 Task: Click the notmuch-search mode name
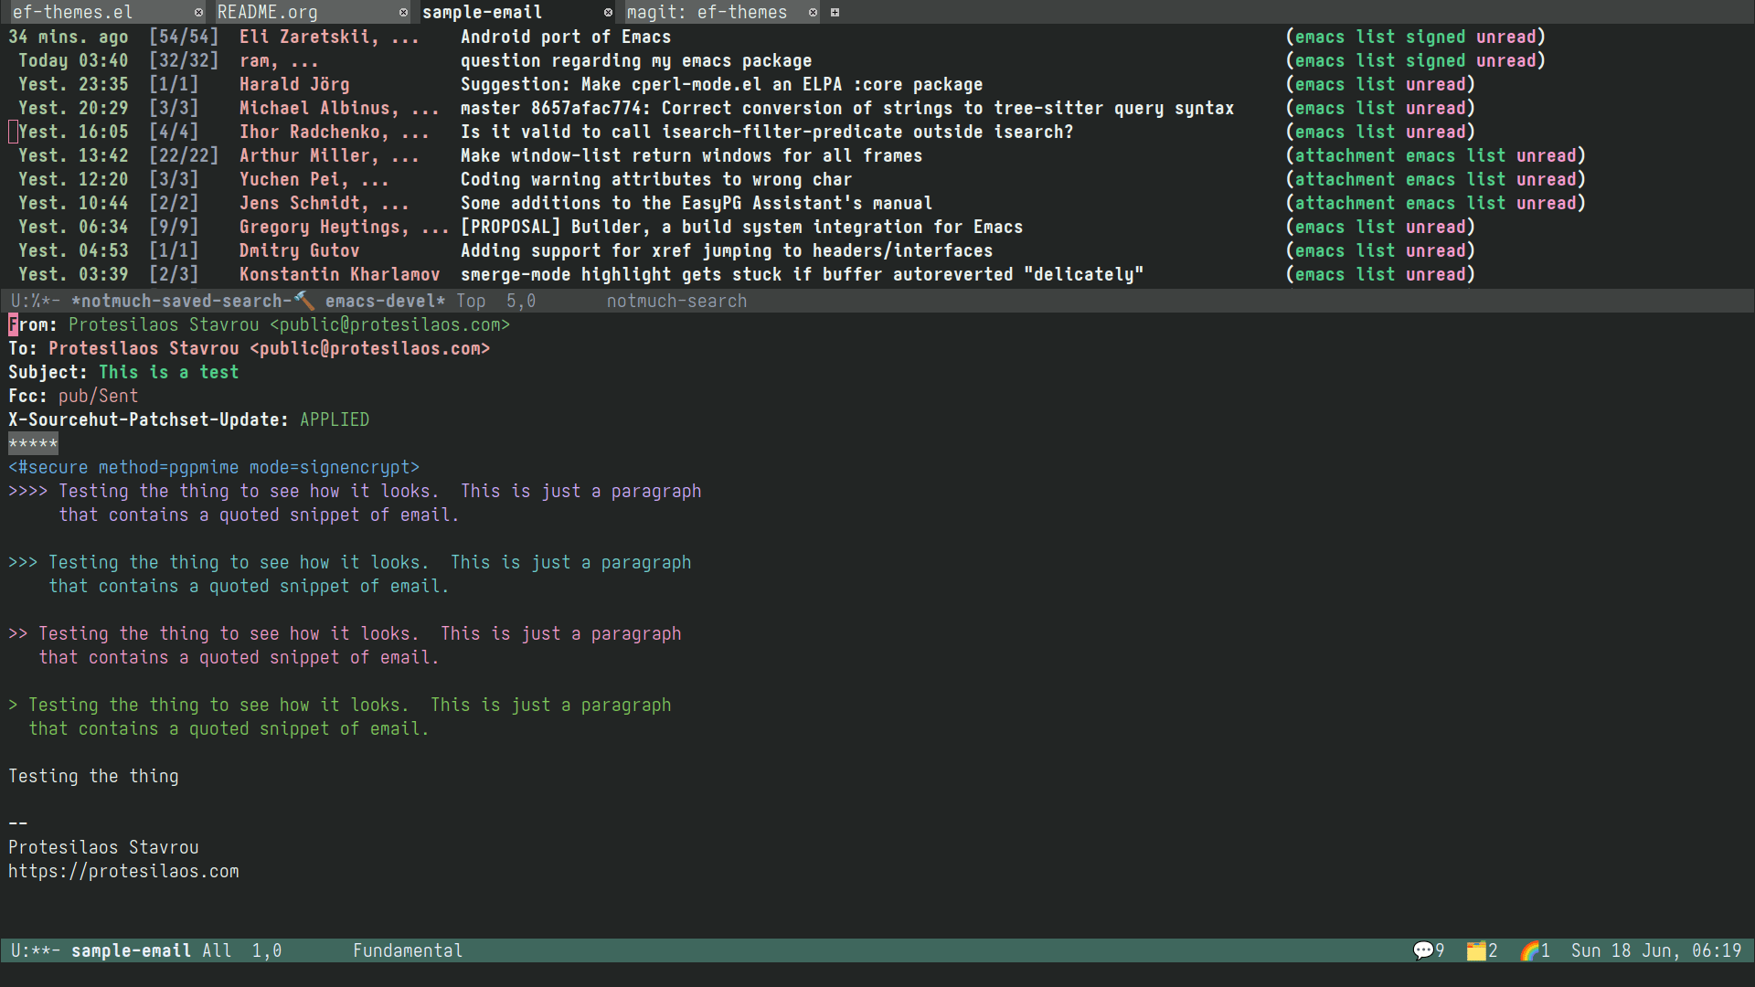676,301
